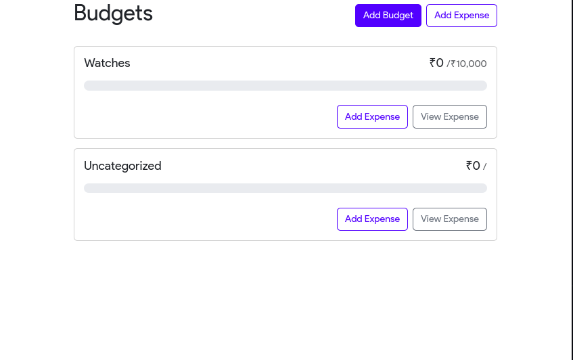View expenses for the Watches budget
573x360 pixels.
449,116
